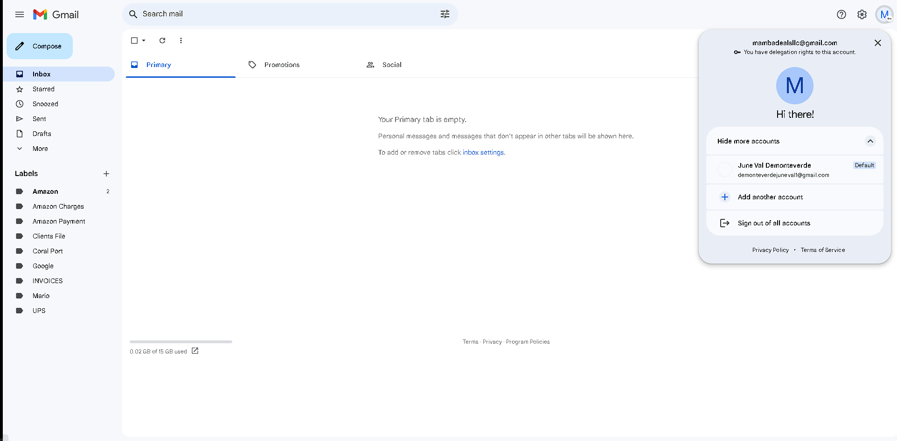Open the select dropdown arrow
The height and width of the screenshot is (441, 897).
(144, 41)
